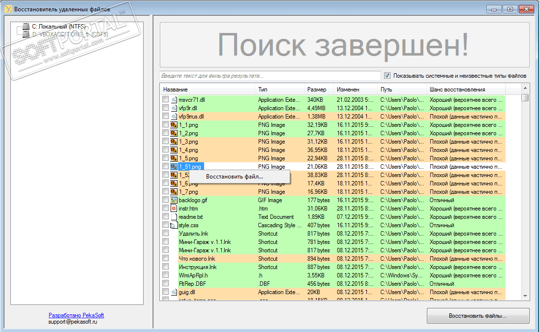The image size is (539, 332).
Task: Click the file list scrollbar thumb
Action: point(525,97)
